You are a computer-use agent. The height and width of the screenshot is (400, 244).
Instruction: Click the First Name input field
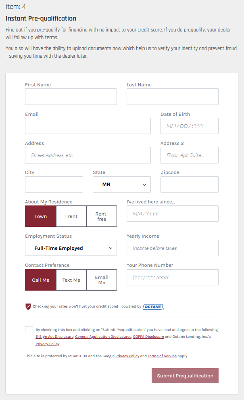click(71, 97)
